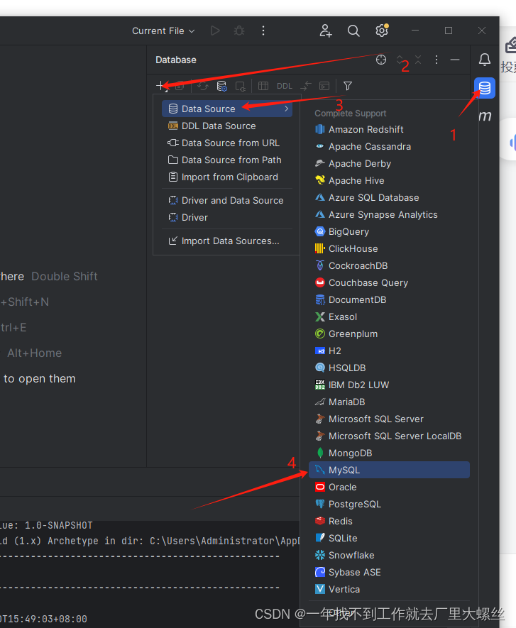Choose Amazon Redshift data source

[x=389, y=129]
